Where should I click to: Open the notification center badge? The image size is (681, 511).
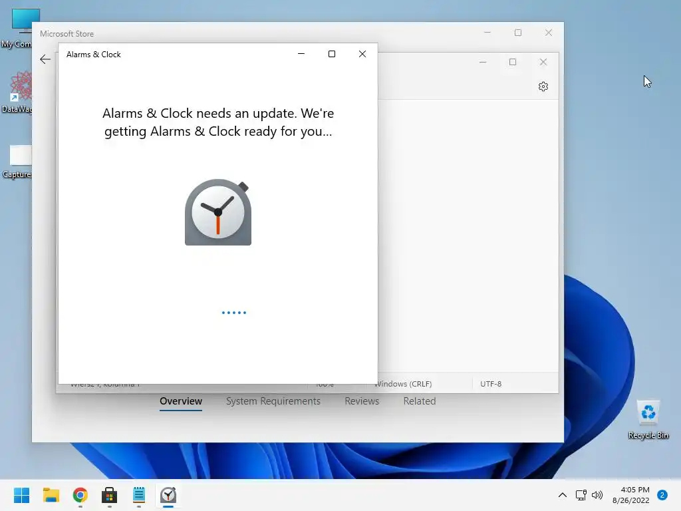tap(662, 495)
